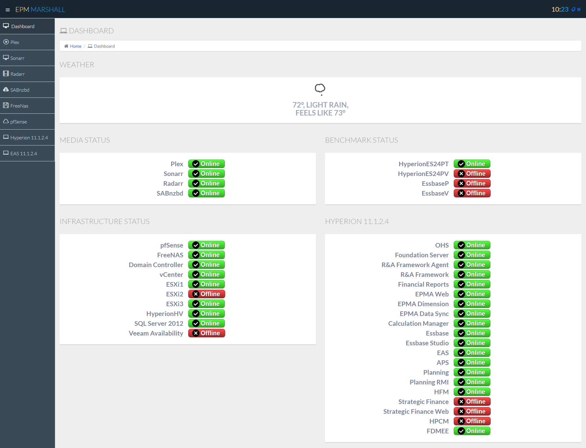
Task: Click the Online checkmark icon for OHS
Action: [461, 245]
